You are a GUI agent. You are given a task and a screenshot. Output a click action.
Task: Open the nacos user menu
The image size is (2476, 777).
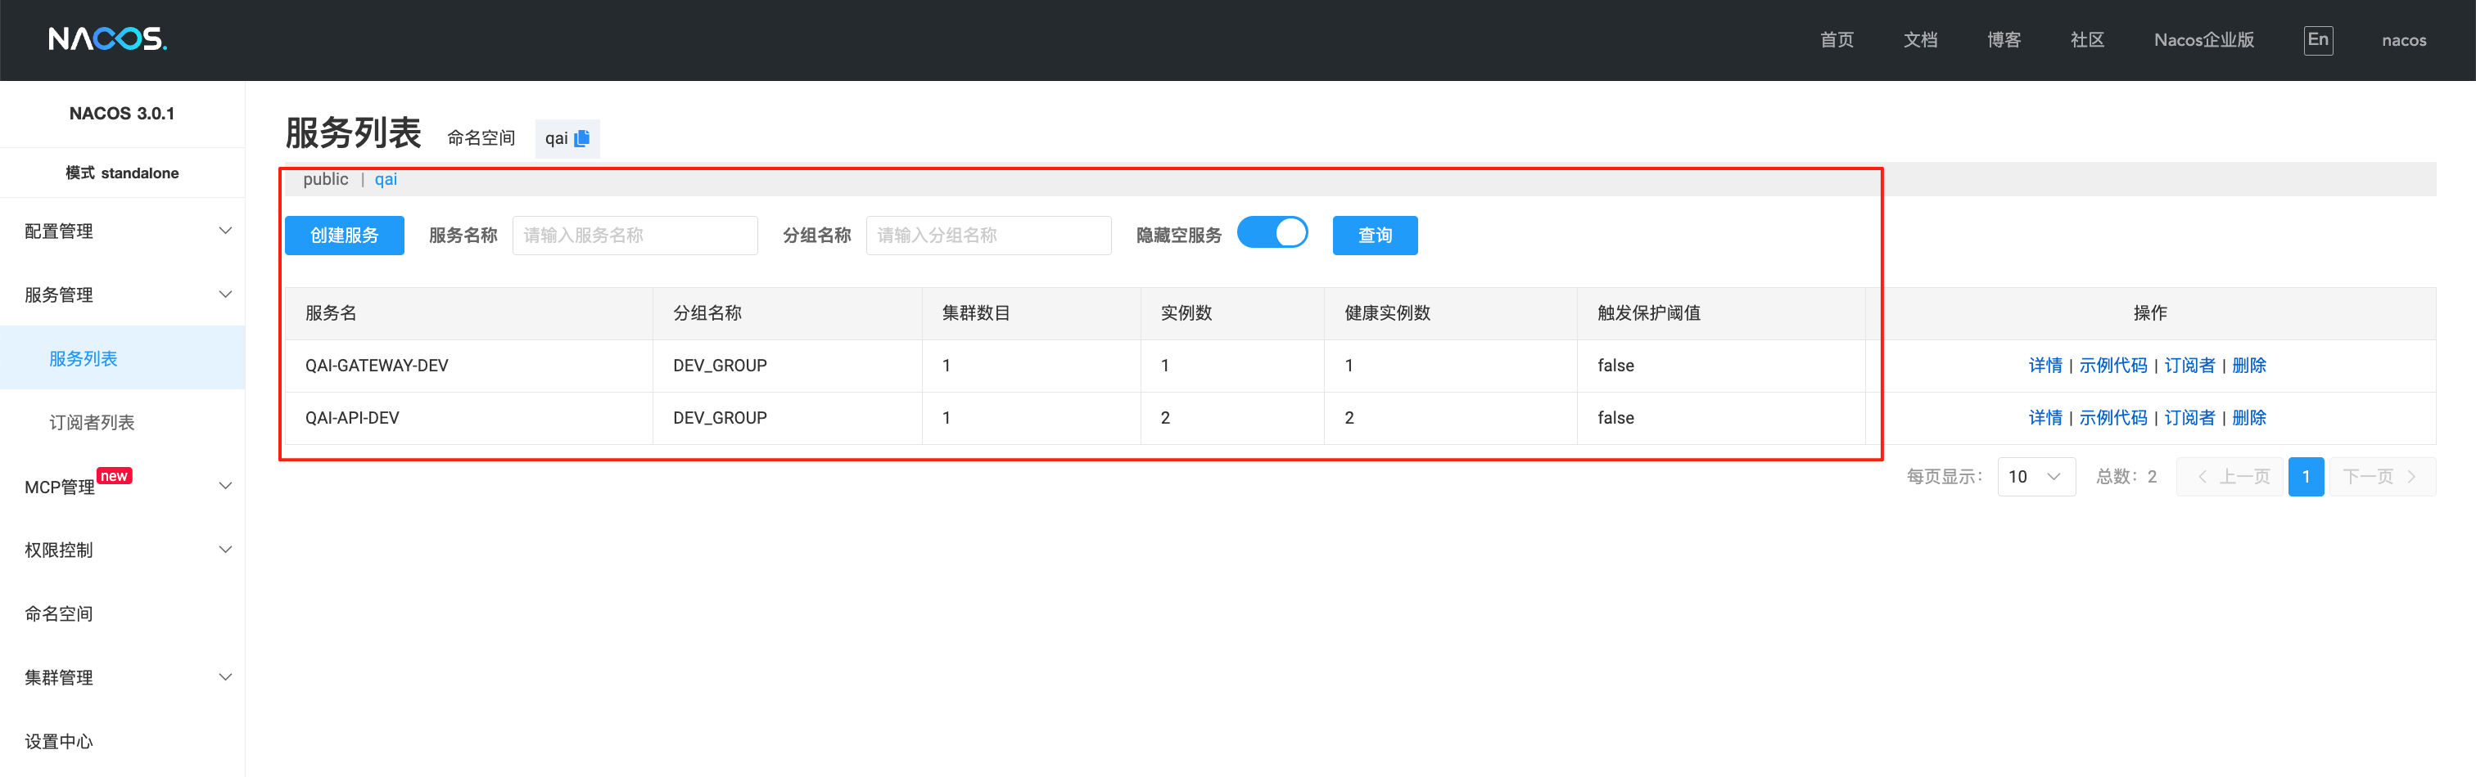tap(2403, 40)
